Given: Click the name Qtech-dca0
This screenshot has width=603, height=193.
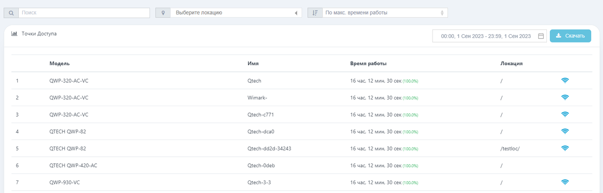Looking at the screenshot, I should tap(261, 131).
